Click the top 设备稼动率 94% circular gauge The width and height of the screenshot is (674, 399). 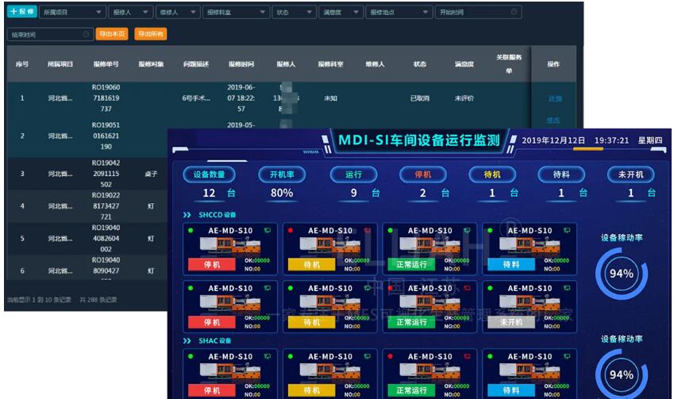(x=622, y=274)
